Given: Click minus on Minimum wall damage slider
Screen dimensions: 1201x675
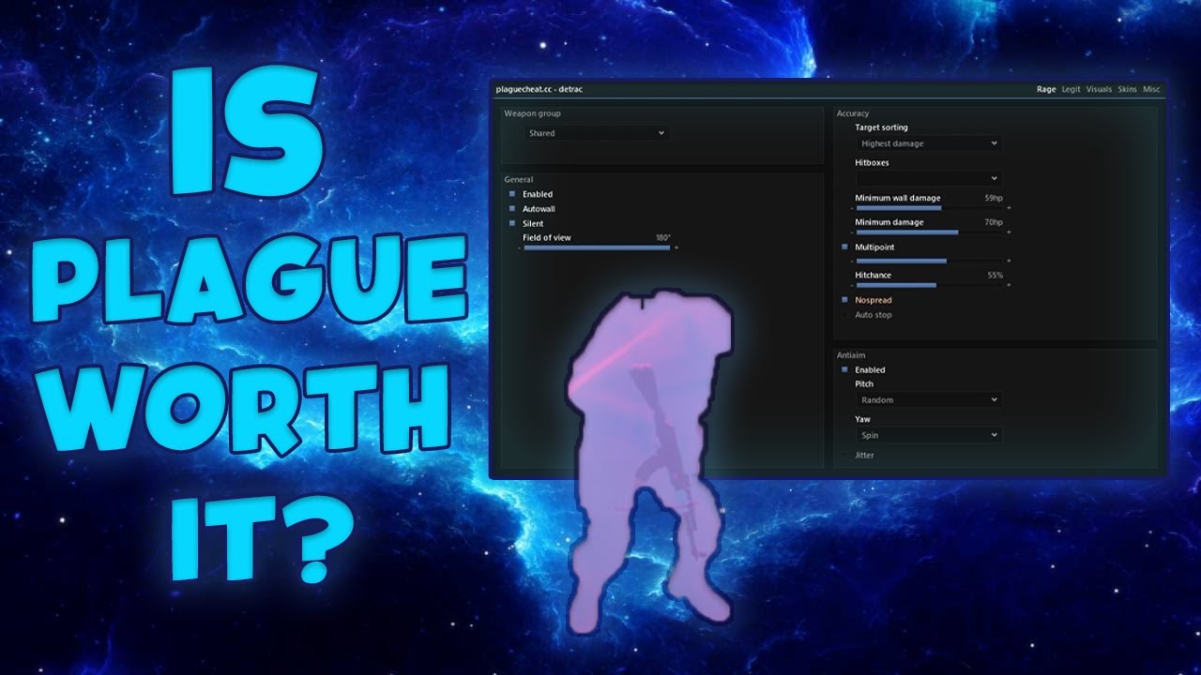Looking at the screenshot, I should tap(851, 208).
